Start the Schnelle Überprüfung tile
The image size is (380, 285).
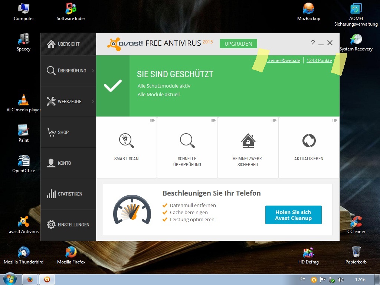(187, 148)
